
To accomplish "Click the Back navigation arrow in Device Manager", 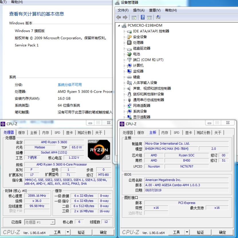I will 119,17.
